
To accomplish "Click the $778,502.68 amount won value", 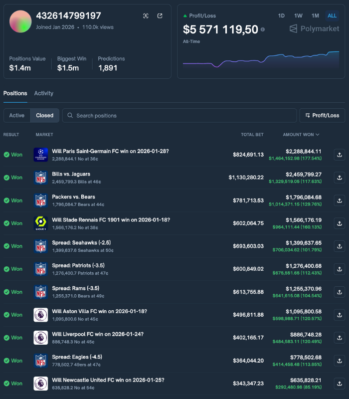I will tap(306, 358).
